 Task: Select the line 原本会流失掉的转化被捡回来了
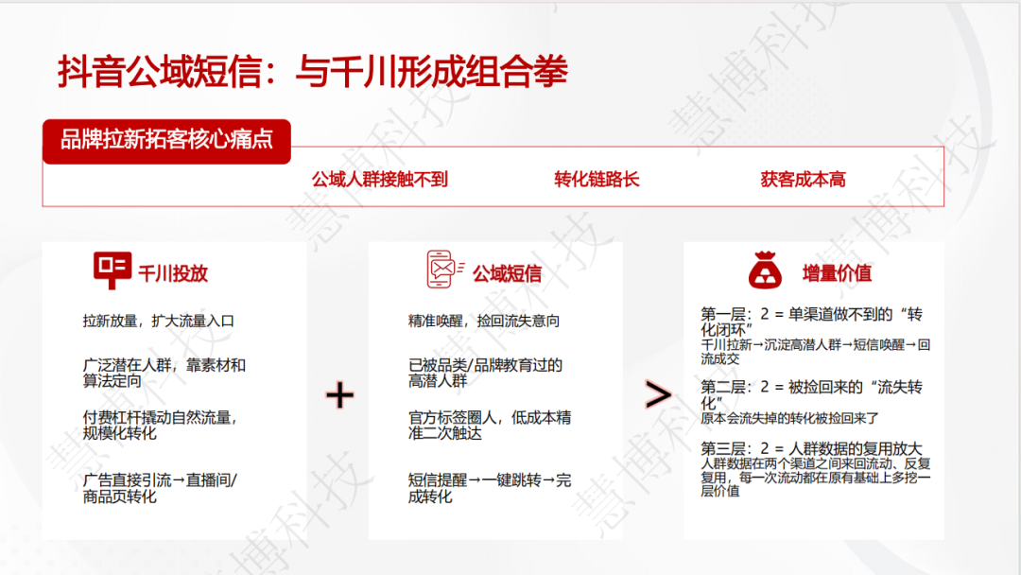789,418
